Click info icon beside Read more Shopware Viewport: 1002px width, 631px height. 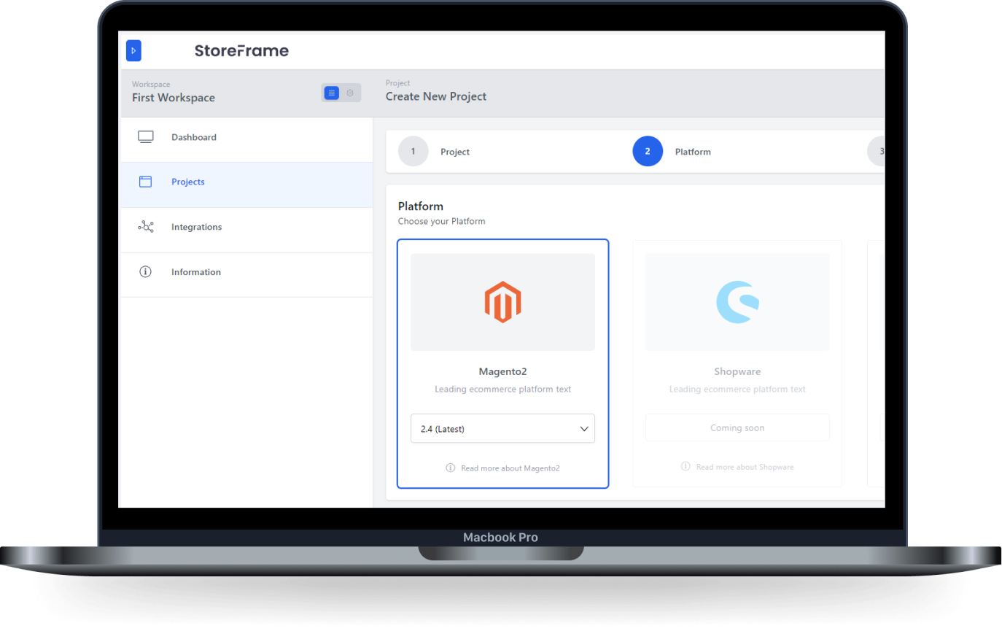click(686, 466)
